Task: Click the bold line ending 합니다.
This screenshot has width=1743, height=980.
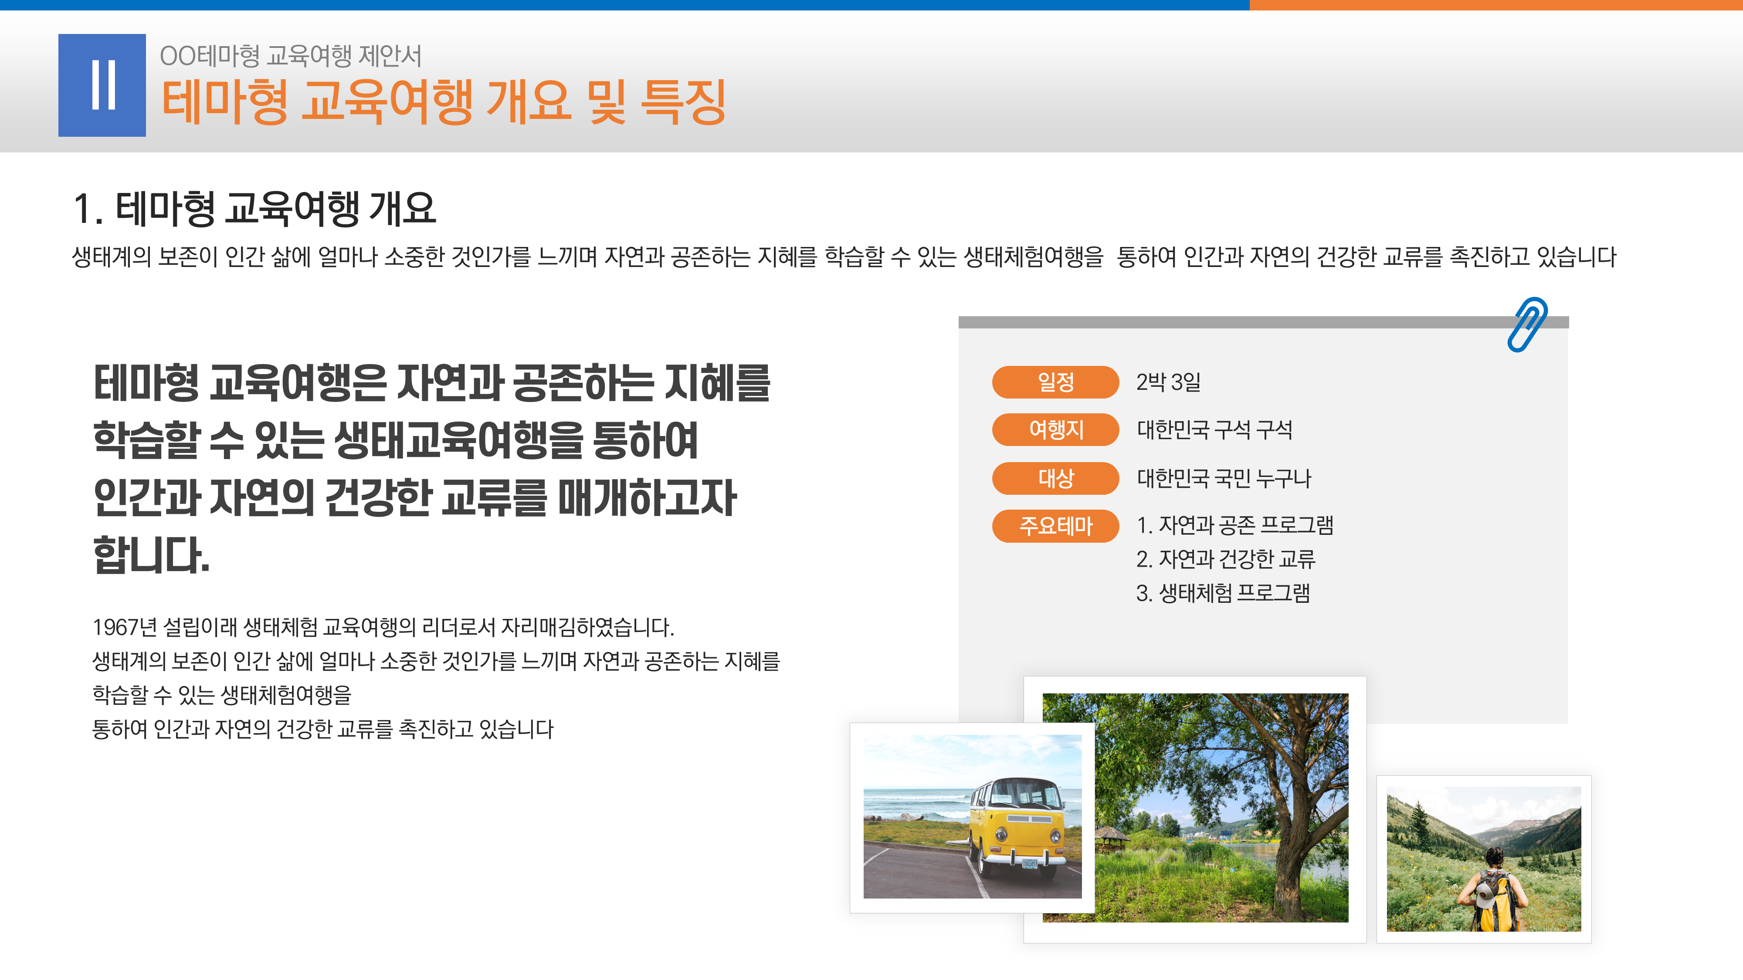Action: tap(152, 555)
